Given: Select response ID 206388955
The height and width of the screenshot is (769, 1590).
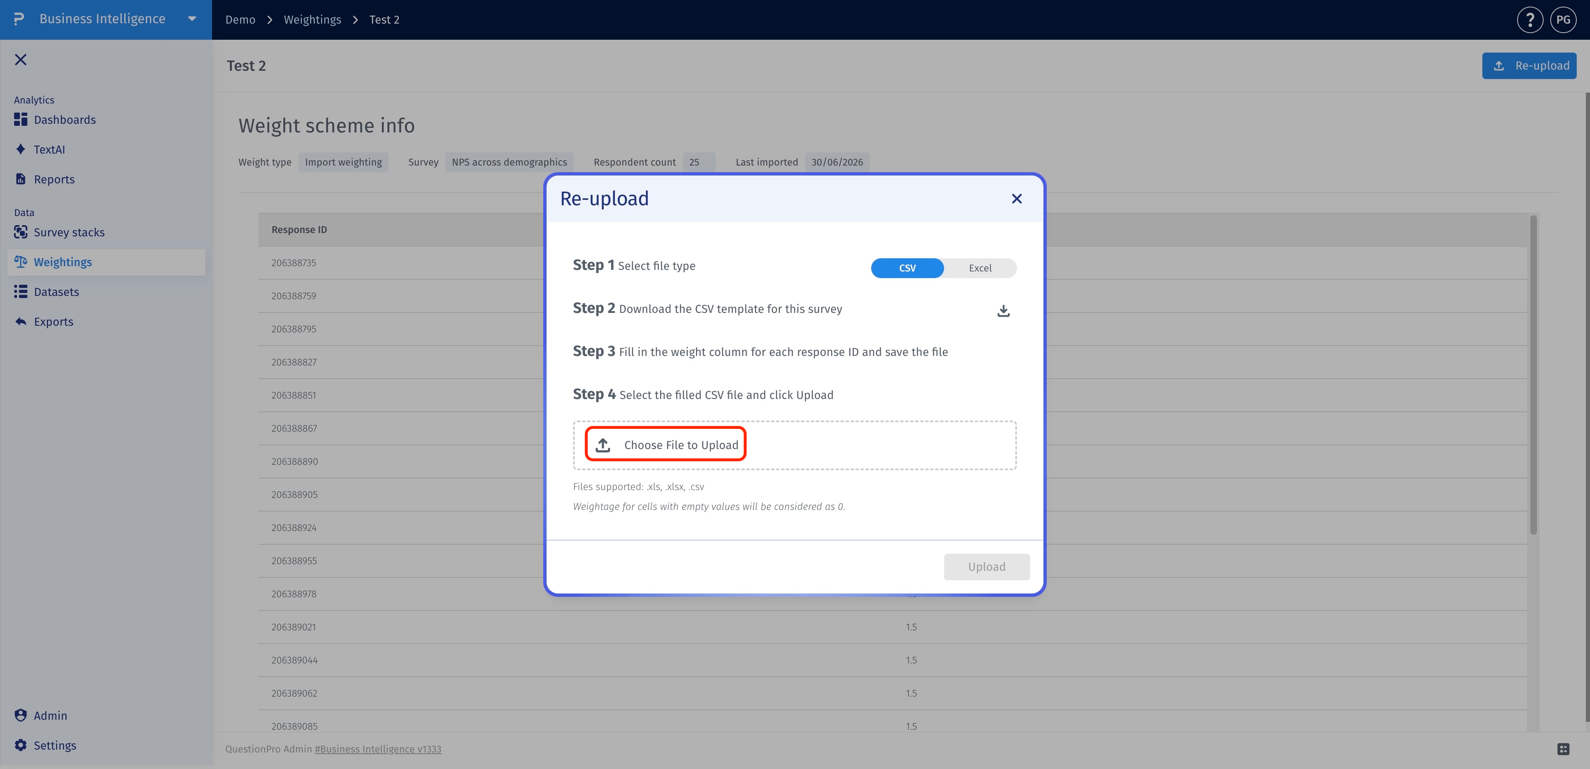Looking at the screenshot, I should [294, 561].
